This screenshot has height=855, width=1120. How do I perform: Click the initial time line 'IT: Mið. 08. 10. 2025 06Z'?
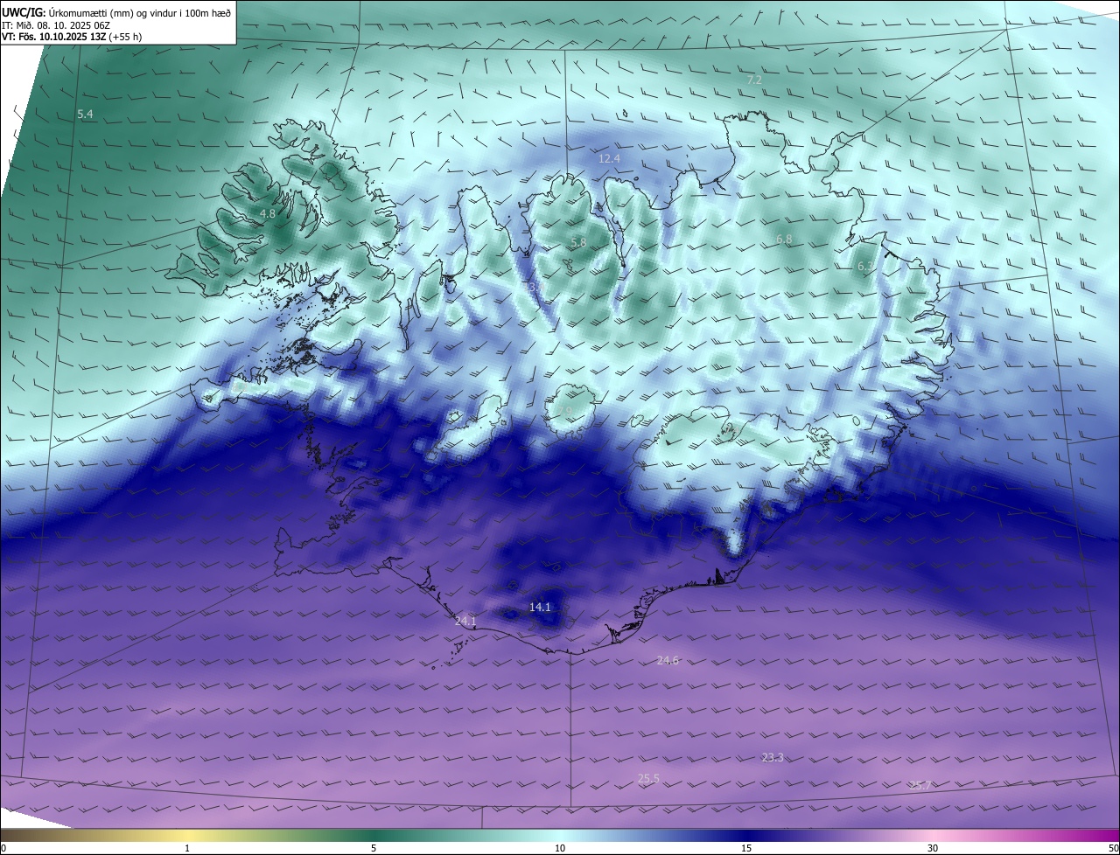click(x=57, y=25)
